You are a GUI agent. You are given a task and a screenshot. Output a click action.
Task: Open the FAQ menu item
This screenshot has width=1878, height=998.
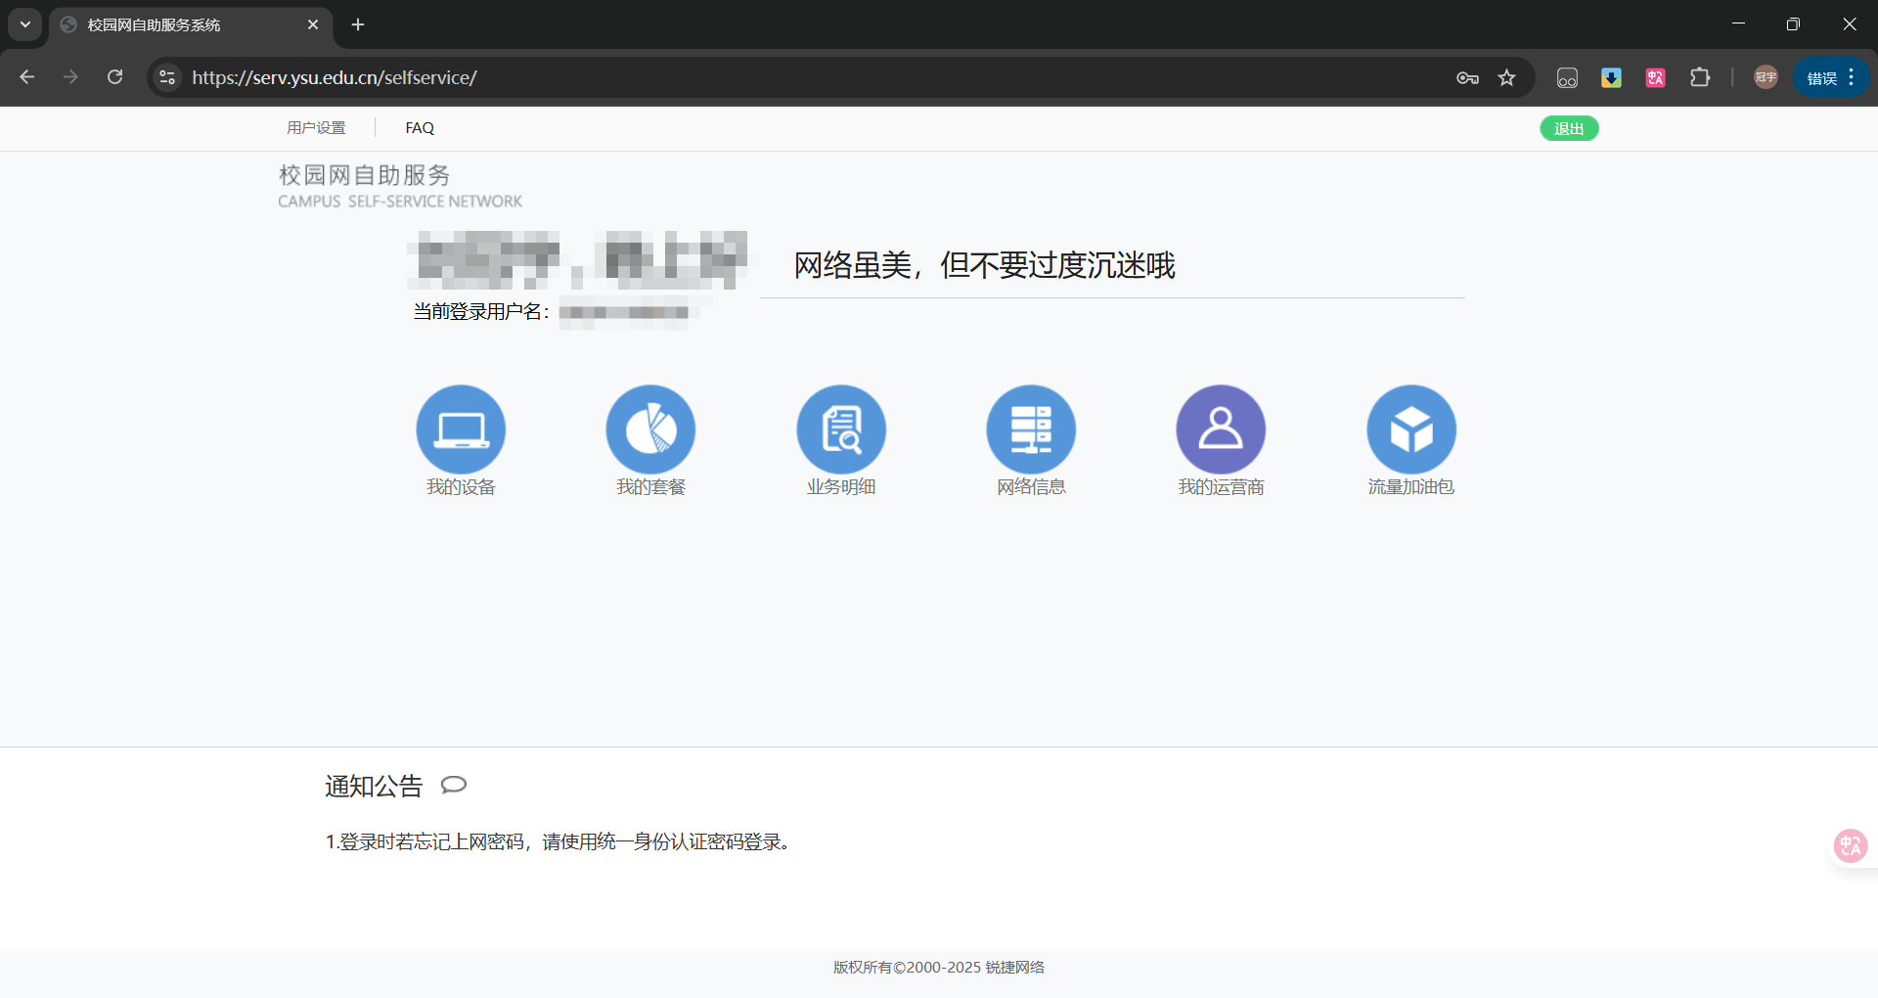pyautogui.click(x=420, y=128)
